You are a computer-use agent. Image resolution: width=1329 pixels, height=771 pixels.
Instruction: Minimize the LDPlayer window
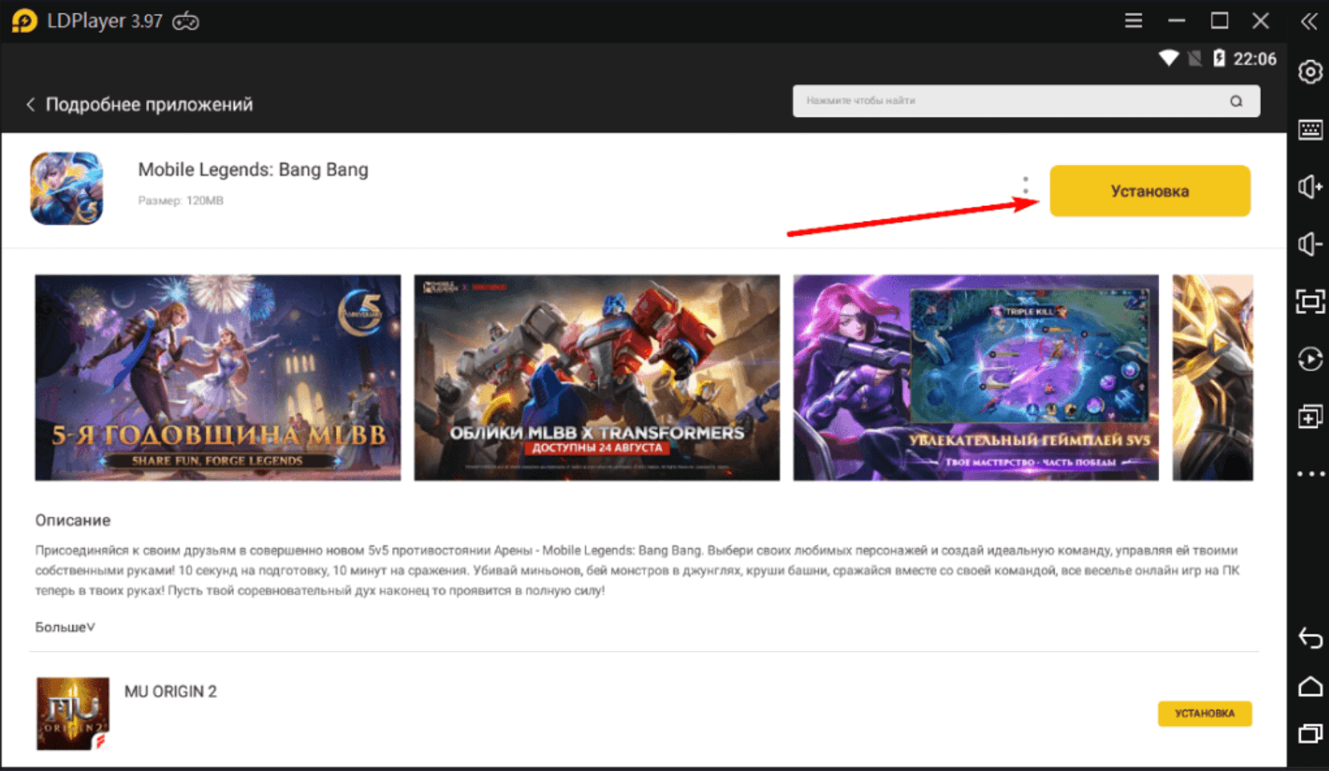1177,21
